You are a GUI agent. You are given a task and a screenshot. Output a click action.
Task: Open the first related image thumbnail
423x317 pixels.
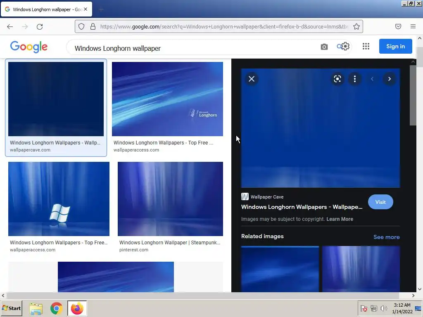(x=280, y=269)
